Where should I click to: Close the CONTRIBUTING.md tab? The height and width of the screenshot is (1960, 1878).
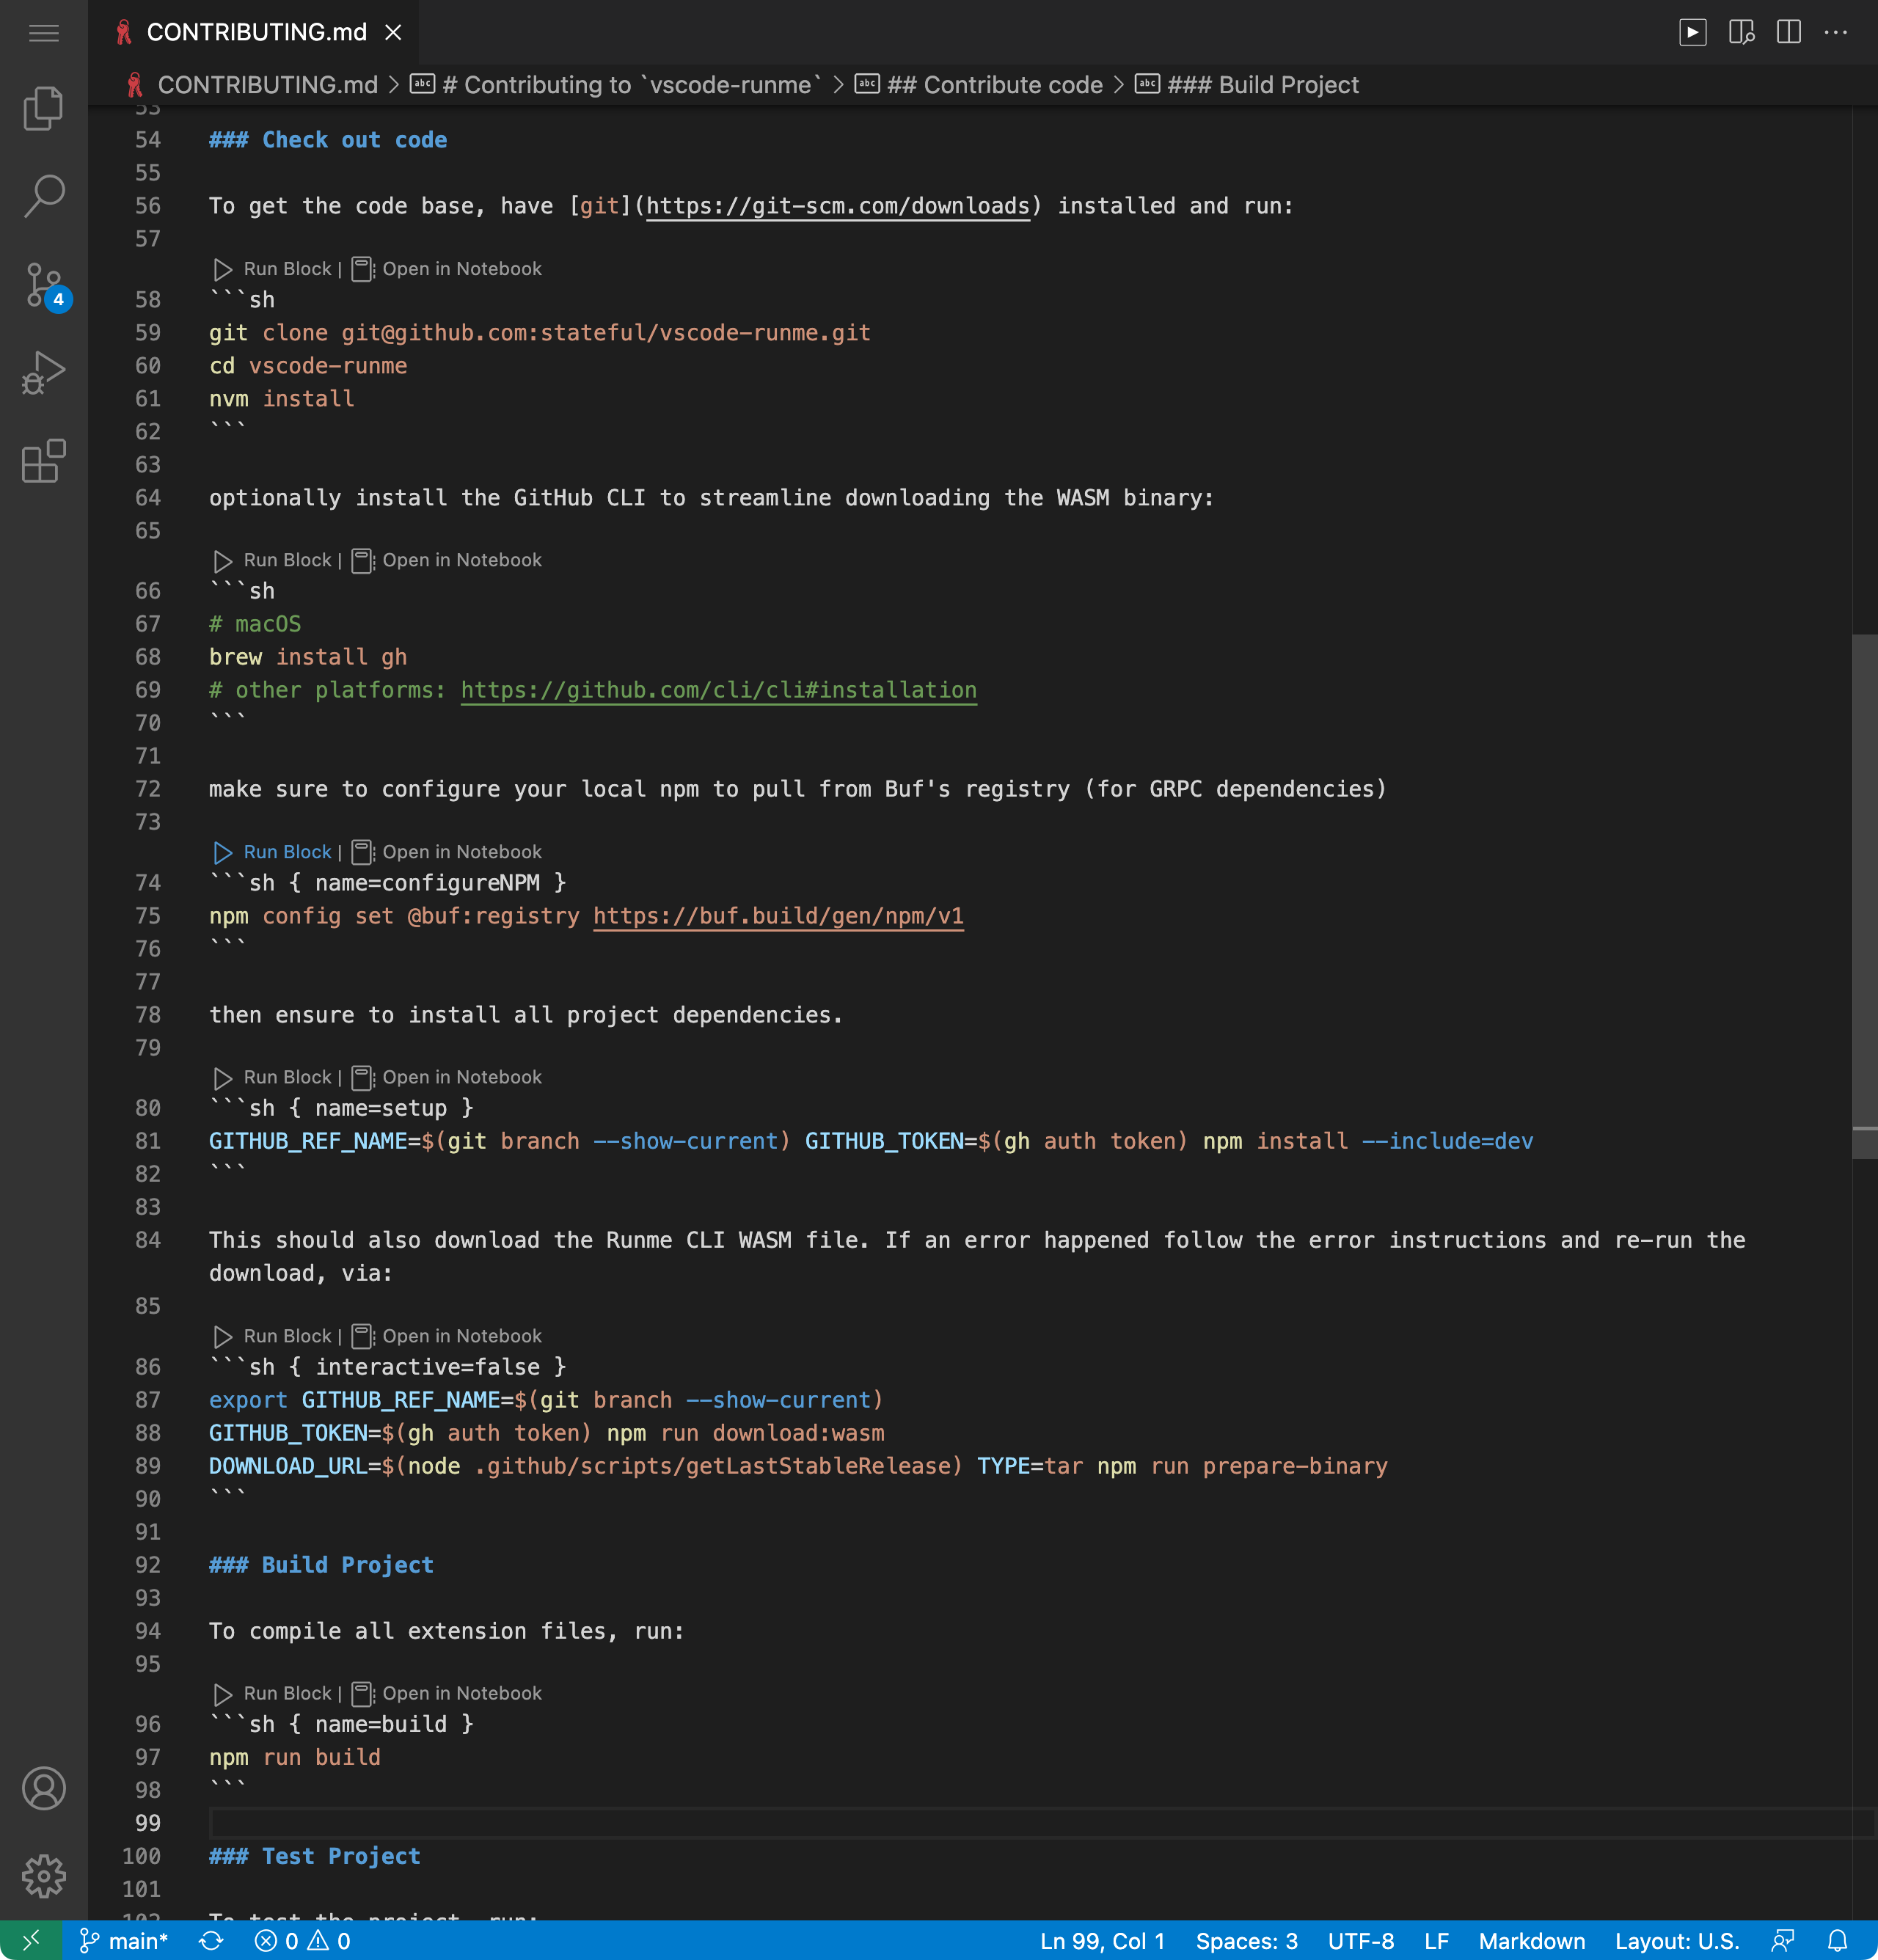[394, 33]
